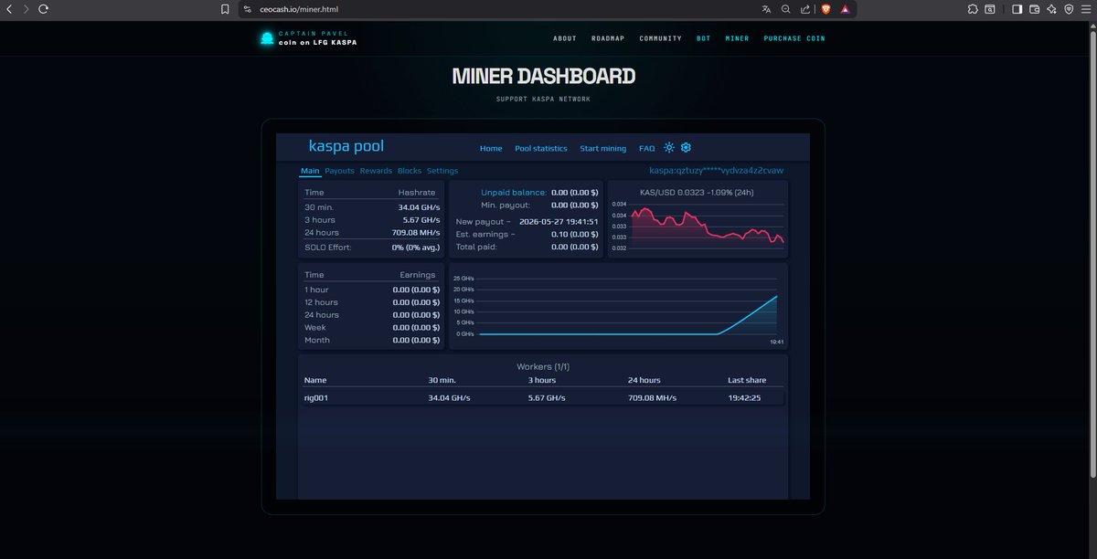The height and width of the screenshot is (559, 1097).
Task: Click the Est. earnings 0.10 value
Action: (x=575, y=234)
